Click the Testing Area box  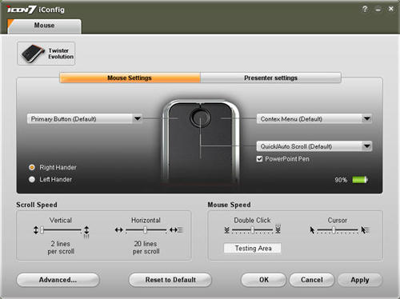click(x=252, y=248)
